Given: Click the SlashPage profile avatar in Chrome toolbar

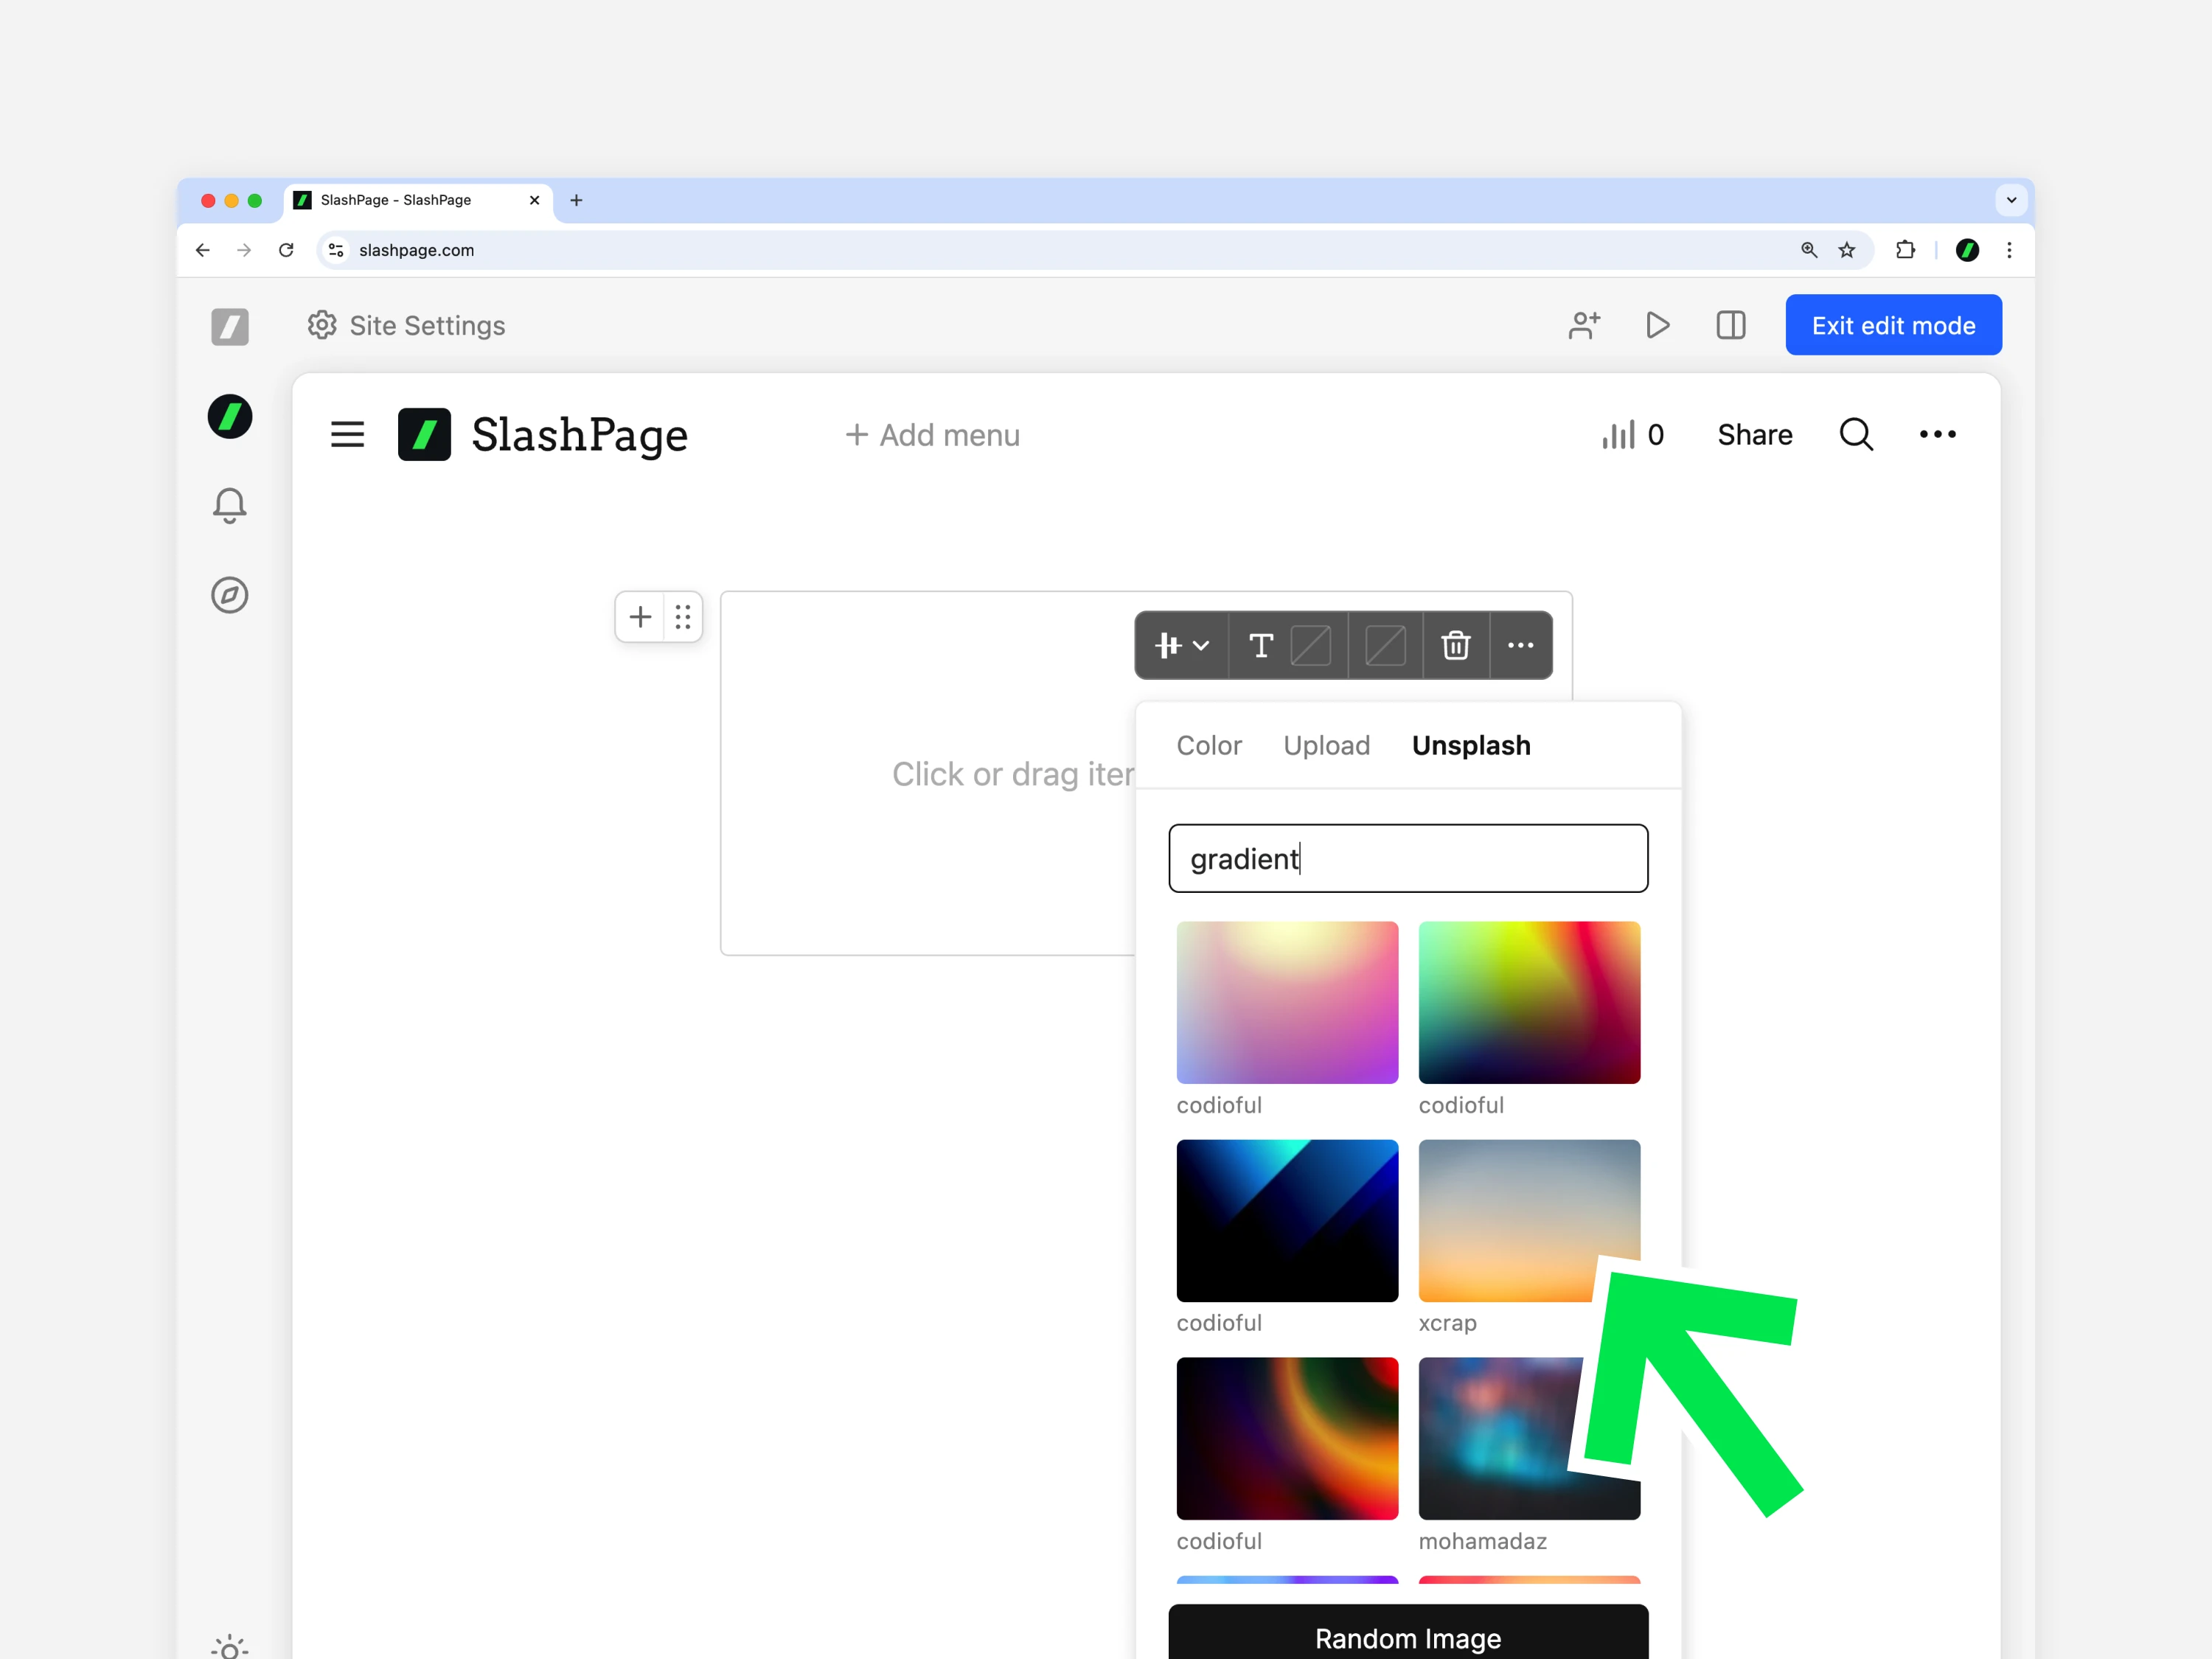Looking at the screenshot, I should (x=1967, y=250).
